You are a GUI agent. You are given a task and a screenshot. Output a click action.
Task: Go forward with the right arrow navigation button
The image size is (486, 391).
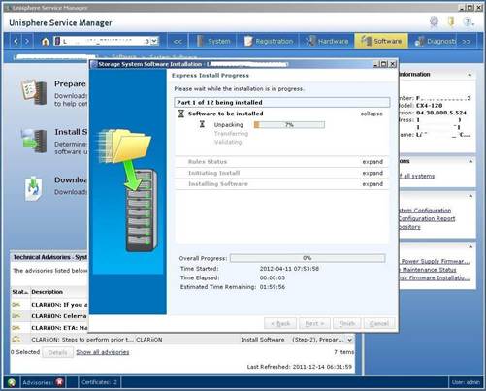pyautogui.click(x=27, y=41)
